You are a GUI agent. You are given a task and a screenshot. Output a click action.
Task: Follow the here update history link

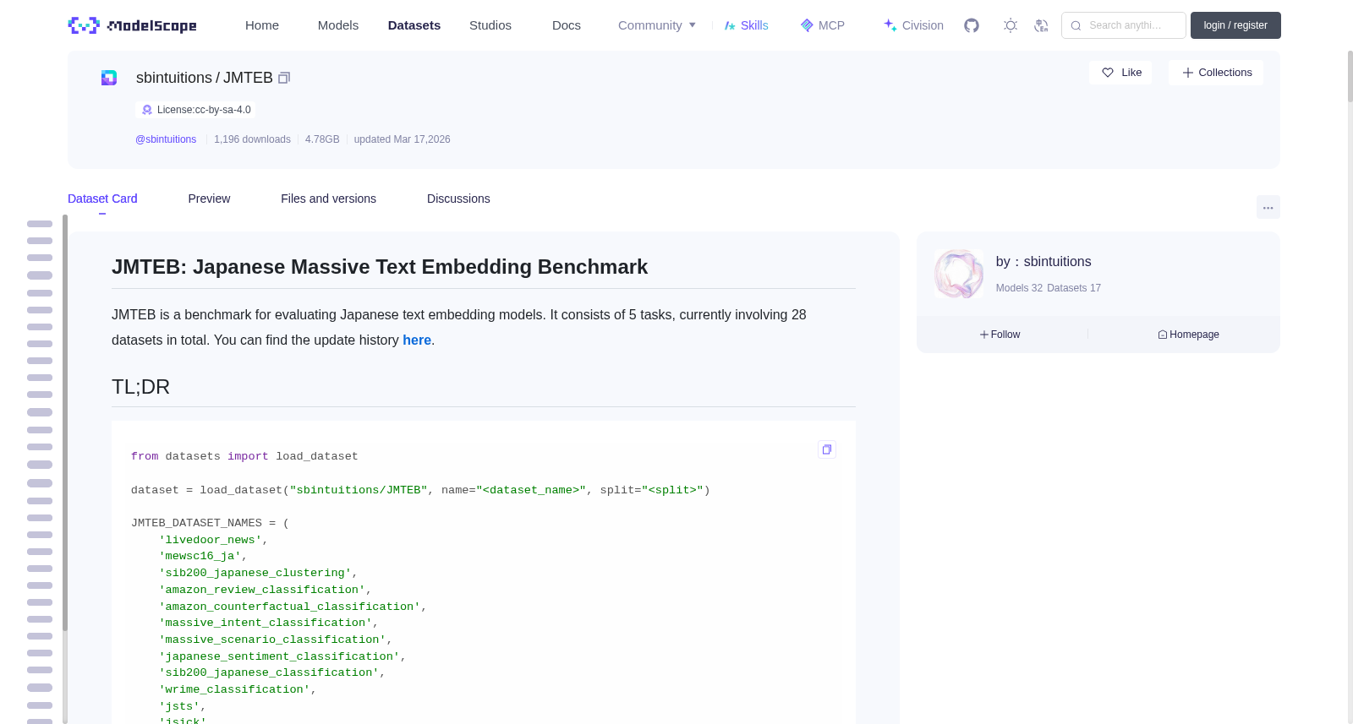(x=417, y=340)
